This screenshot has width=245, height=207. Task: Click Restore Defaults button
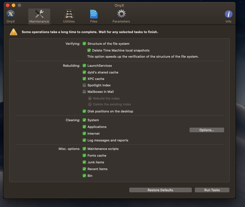click(x=160, y=190)
